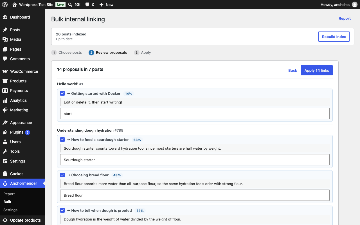Click the Update products refresh icon
Image resolution: width=360 pixels, height=225 pixels.
5,220
